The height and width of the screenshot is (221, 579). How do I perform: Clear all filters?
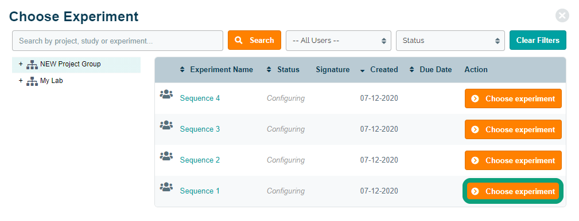(x=538, y=40)
